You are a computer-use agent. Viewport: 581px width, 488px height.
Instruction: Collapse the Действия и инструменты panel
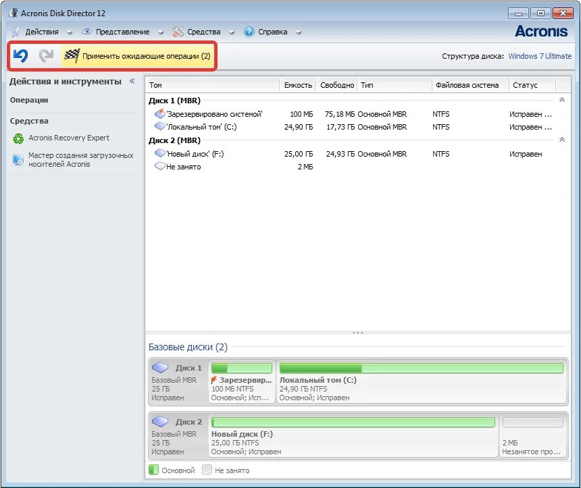point(132,81)
